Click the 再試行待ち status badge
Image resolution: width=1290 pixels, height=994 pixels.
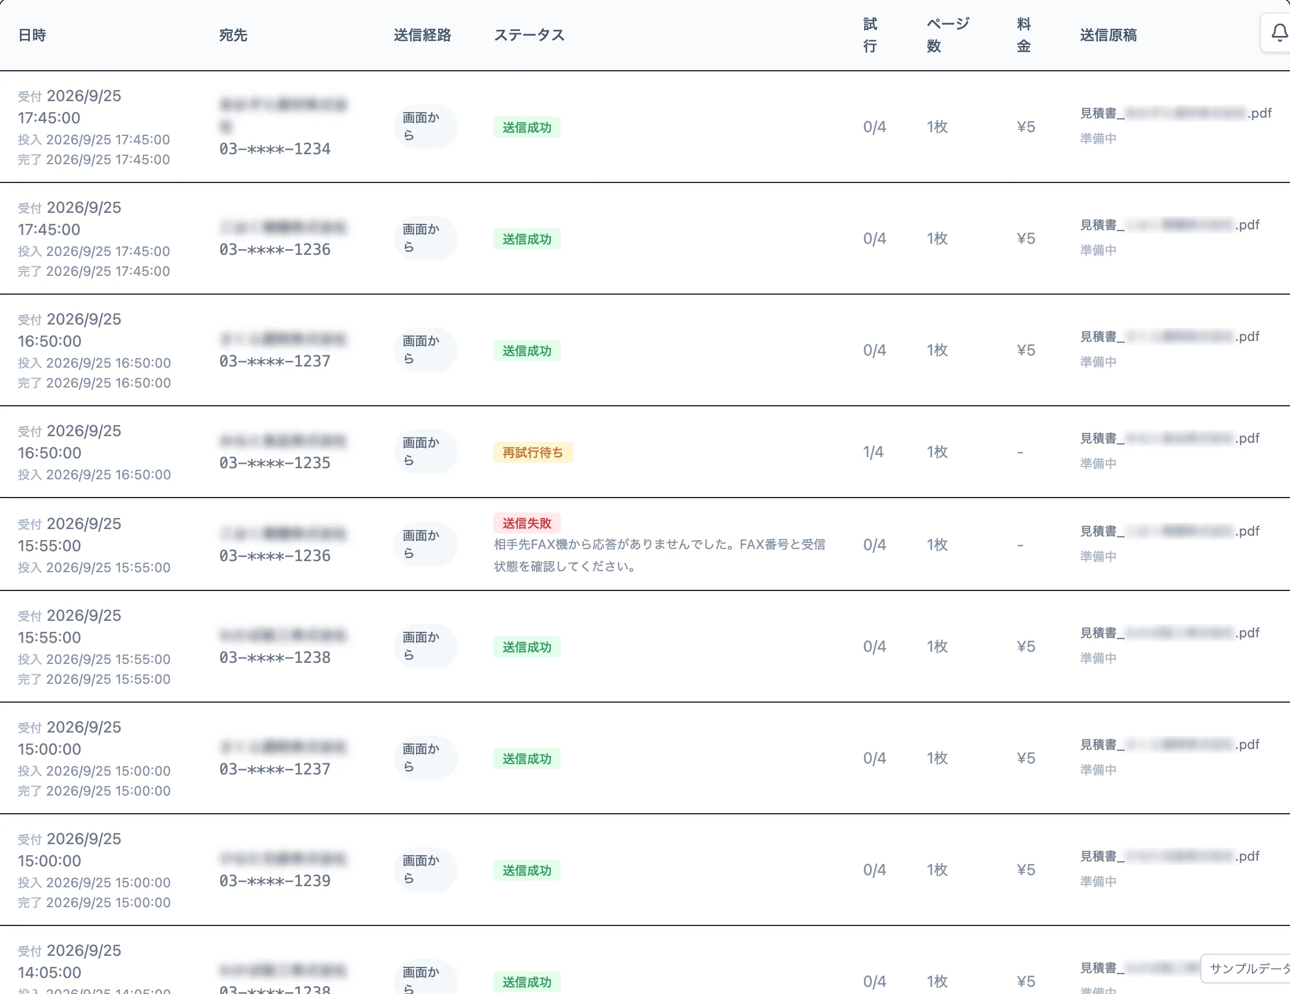pyautogui.click(x=533, y=452)
